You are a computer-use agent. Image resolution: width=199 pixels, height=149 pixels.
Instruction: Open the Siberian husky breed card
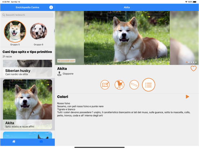27,68
